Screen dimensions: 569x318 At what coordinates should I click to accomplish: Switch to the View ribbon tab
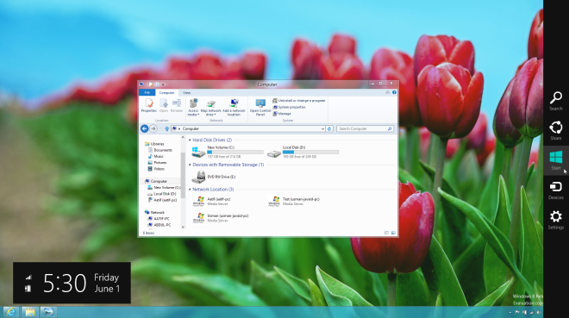click(186, 93)
